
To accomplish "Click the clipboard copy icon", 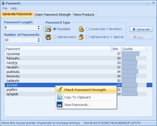I will (59, 97).
